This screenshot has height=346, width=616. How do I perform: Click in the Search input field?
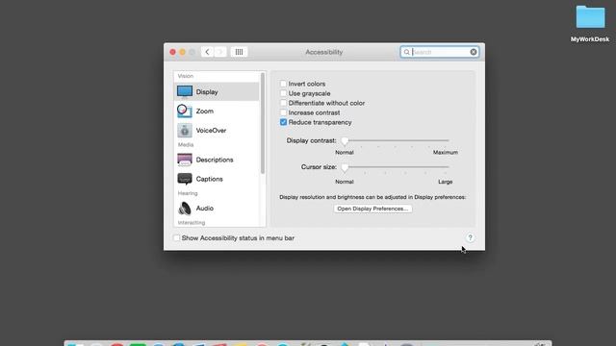(440, 52)
